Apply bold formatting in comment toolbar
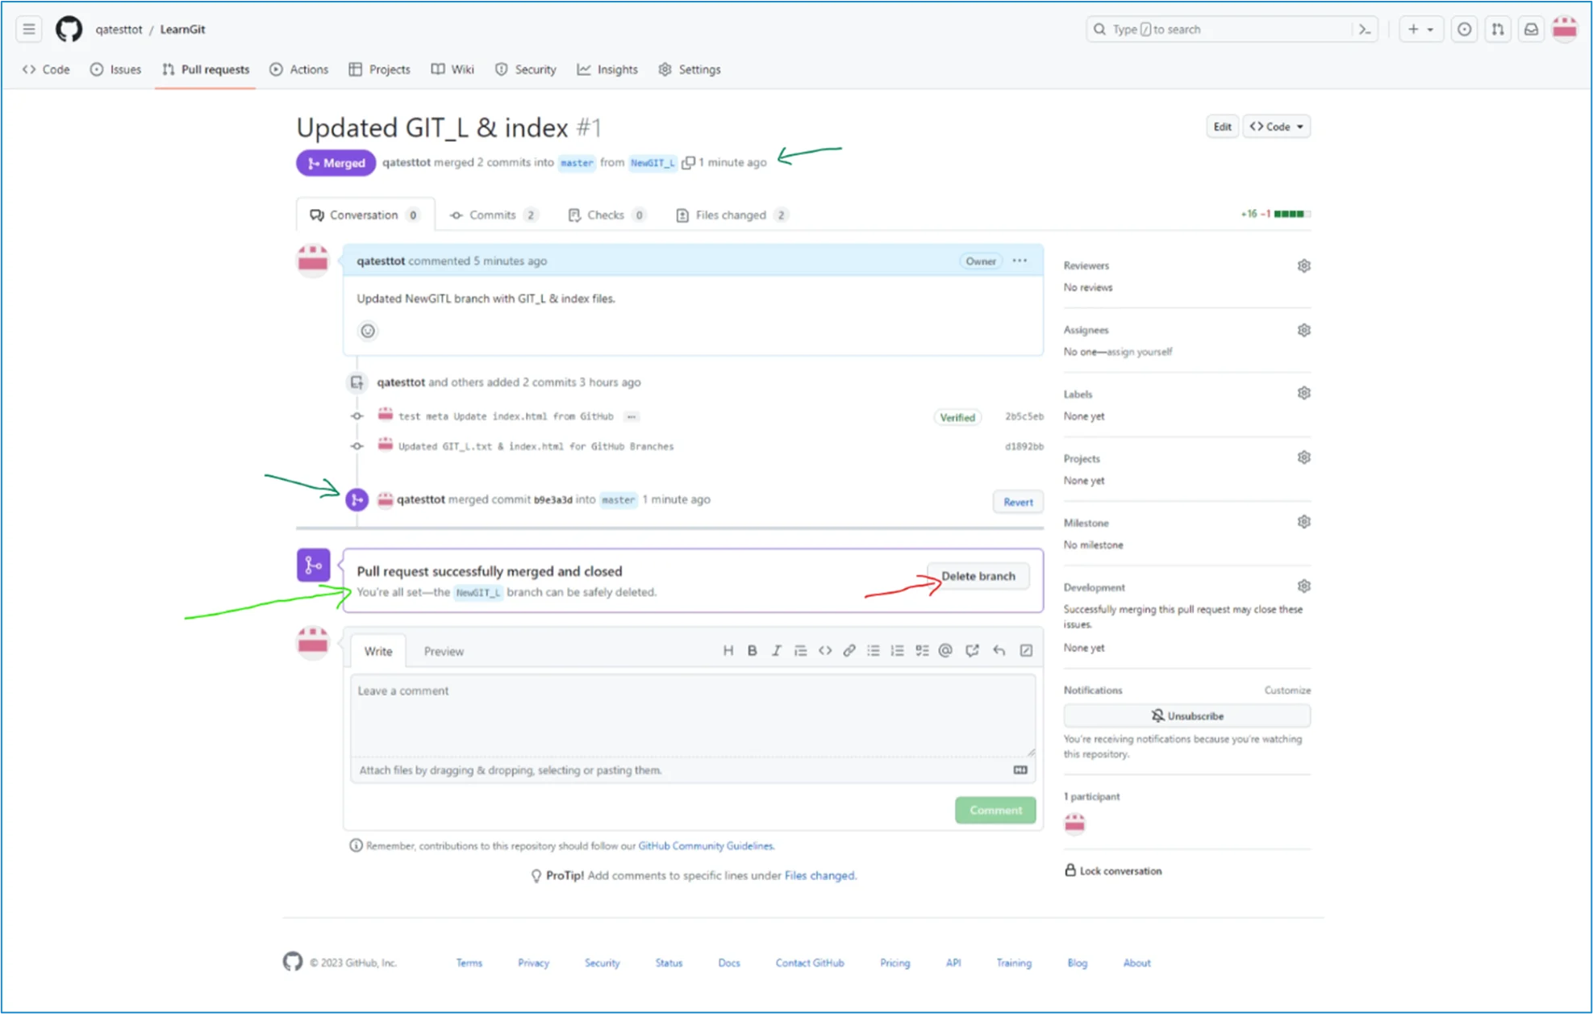 point(752,650)
